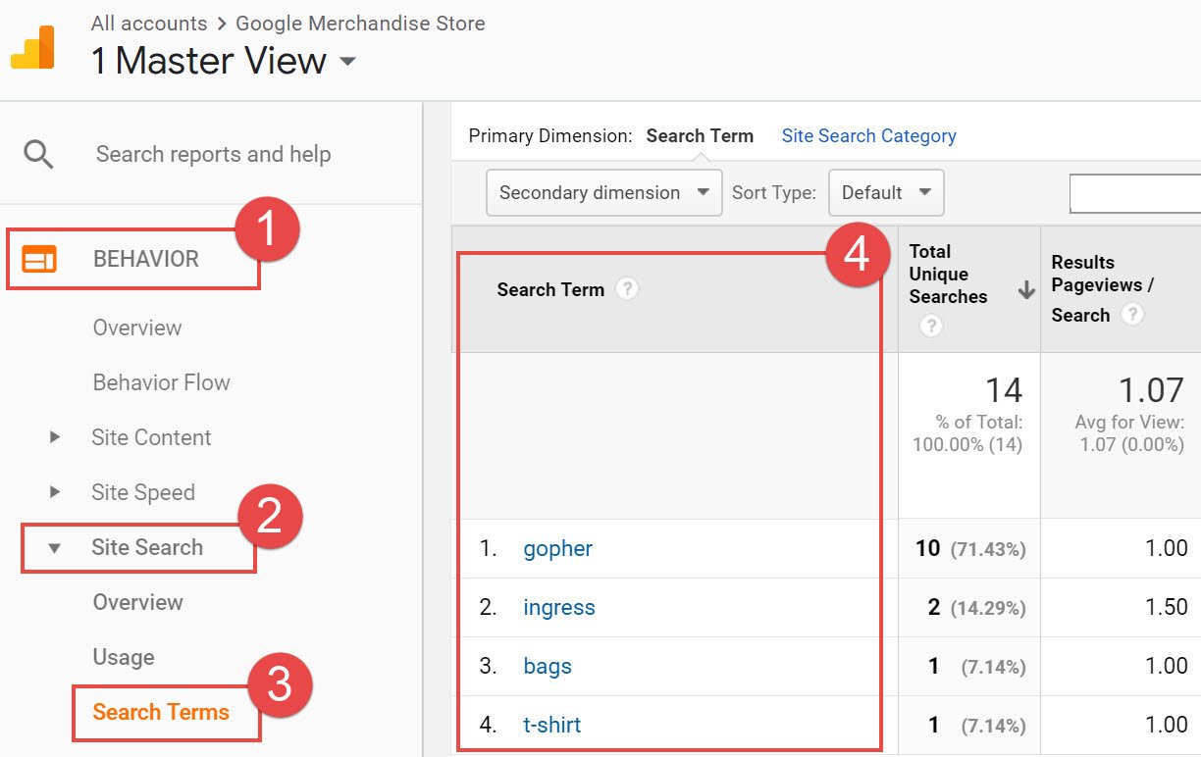
Task: Open the Site Search Usage report
Action: 124,657
